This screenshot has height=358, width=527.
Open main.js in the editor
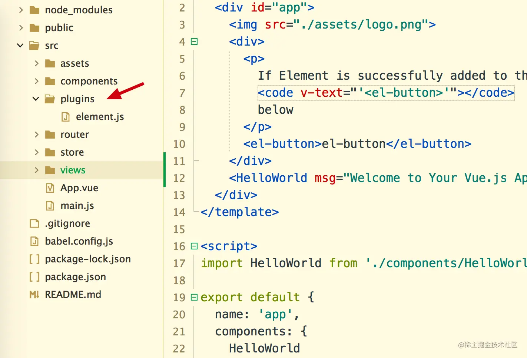(x=77, y=206)
